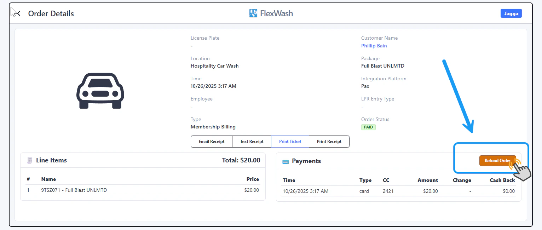Image resolution: width=542 pixels, height=230 pixels.
Task: Click the Name column header in Line Items
Action: tap(48, 179)
